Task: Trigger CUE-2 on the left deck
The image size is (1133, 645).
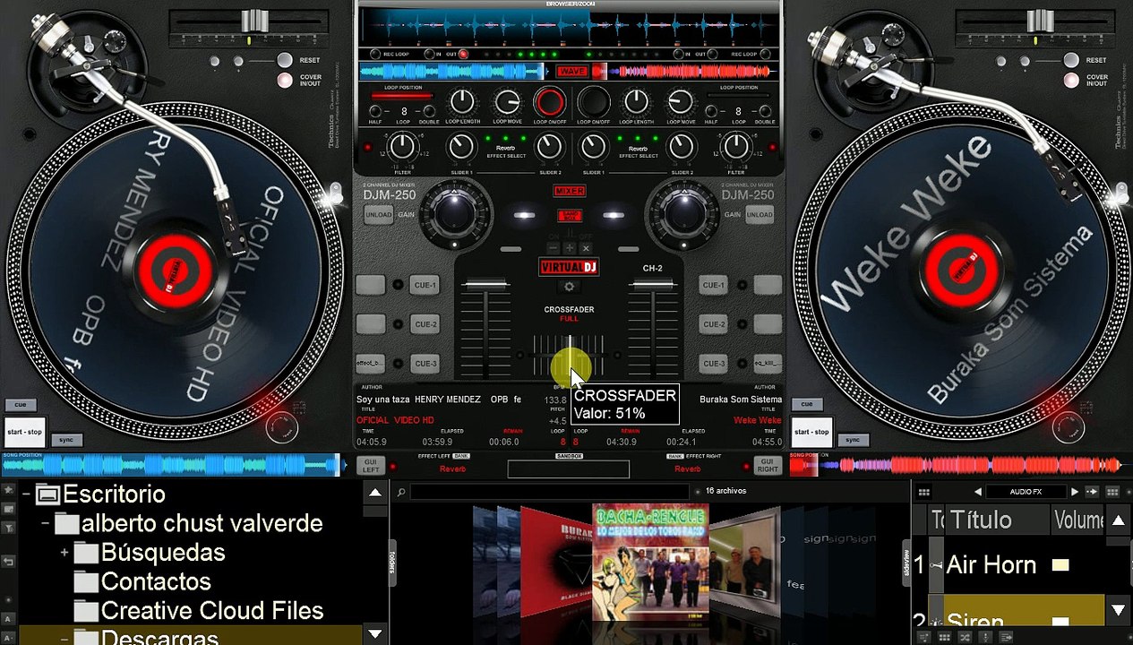Action: pyautogui.click(x=425, y=324)
